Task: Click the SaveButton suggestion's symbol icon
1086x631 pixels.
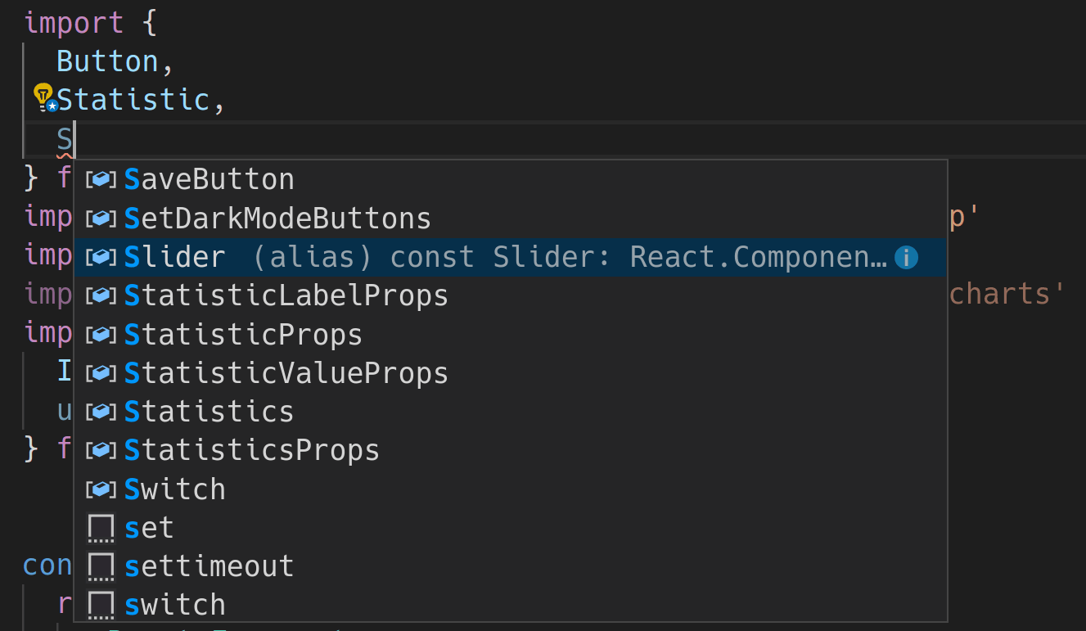Action: click(100, 180)
